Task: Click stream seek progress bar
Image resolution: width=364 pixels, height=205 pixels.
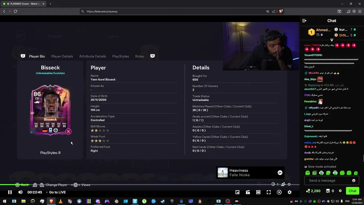Action: click(x=150, y=184)
